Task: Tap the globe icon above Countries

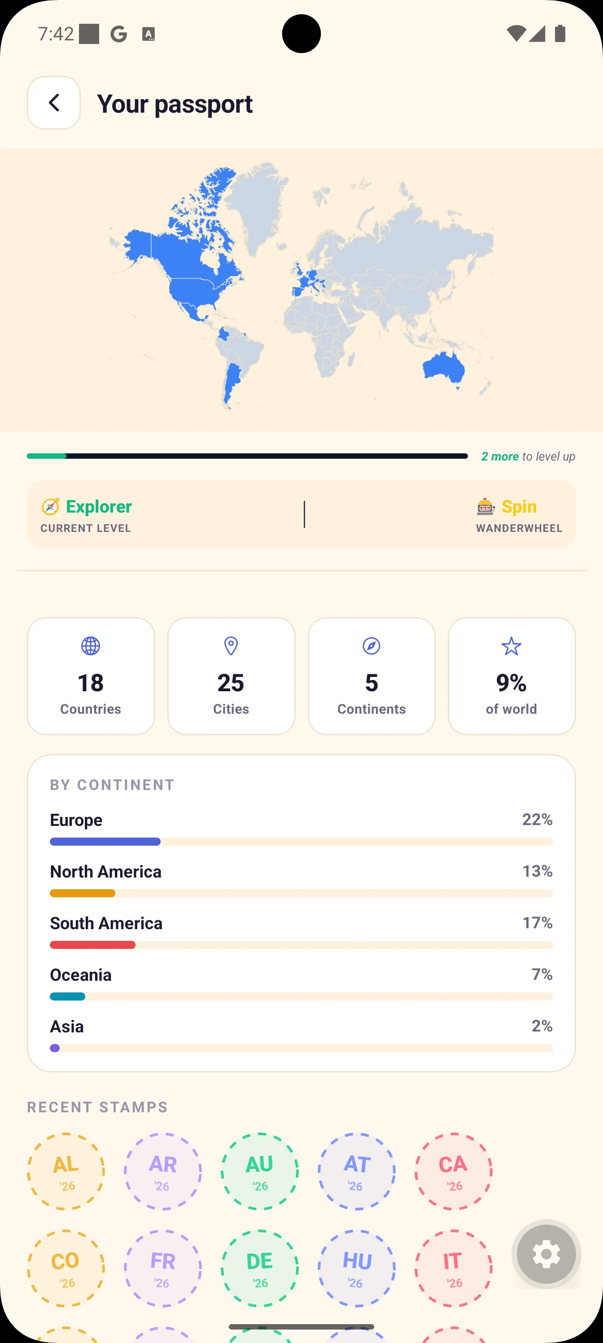Action: pos(91,646)
